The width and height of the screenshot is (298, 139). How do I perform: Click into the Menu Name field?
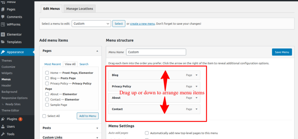[x=156, y=52]
